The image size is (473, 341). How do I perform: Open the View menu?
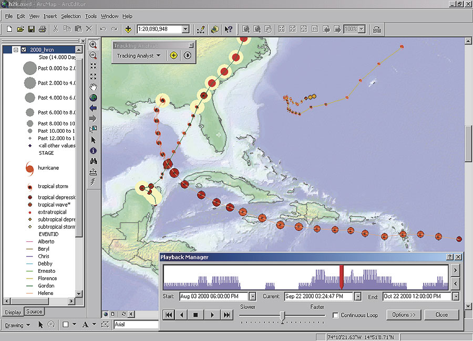34,16
